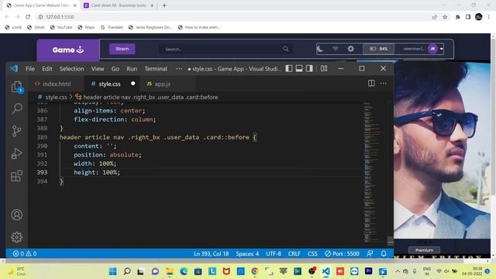
Task: Open the View menu in VS Code
Action: pyautogui.click(x=98, y=69)
